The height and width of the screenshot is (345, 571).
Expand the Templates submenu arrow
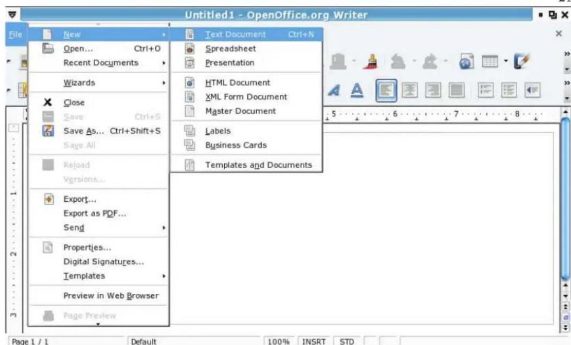coord(164,276)
